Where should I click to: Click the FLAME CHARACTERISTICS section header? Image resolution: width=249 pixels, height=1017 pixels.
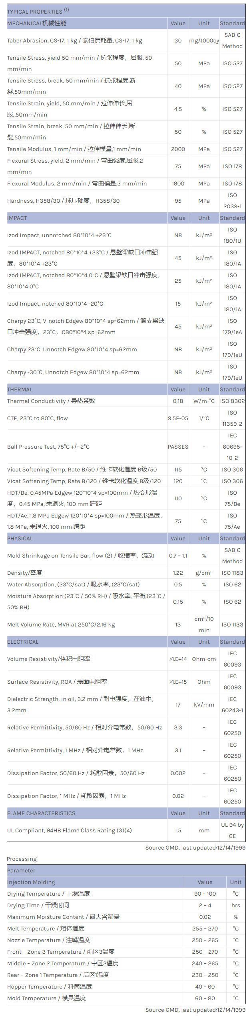coord(41,813)
